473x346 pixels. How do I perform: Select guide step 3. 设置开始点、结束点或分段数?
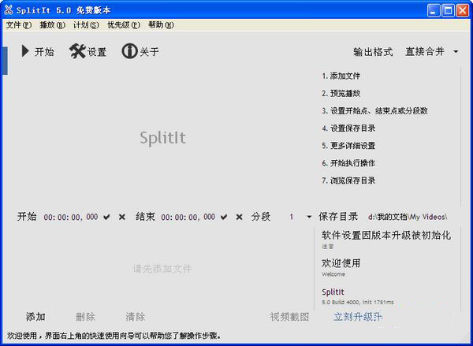(x=374, y=111)
